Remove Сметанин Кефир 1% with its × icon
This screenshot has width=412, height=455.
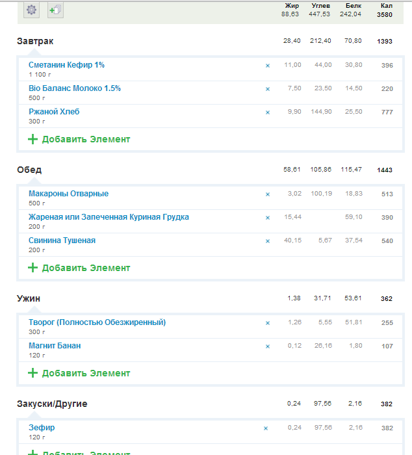click(x=267, y=66)
